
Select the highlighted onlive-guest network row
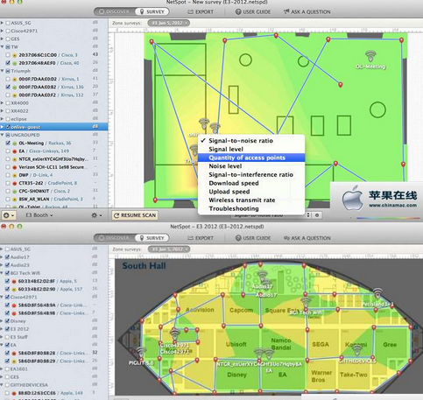coord(54,127)
